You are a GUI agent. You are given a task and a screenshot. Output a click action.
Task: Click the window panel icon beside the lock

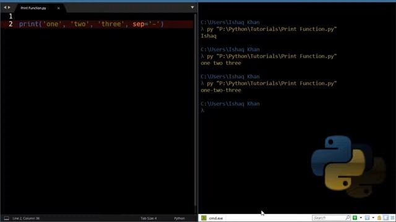pyautogui.click(x=385, y=218)
